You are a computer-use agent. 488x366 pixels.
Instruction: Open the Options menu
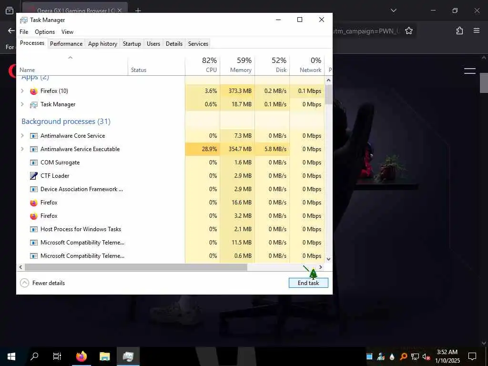pyautogui.click(x=45, y=32)
